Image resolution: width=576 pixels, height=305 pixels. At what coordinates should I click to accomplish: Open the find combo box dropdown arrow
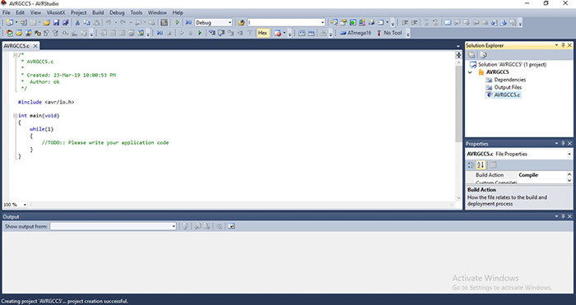coord(323,23)
